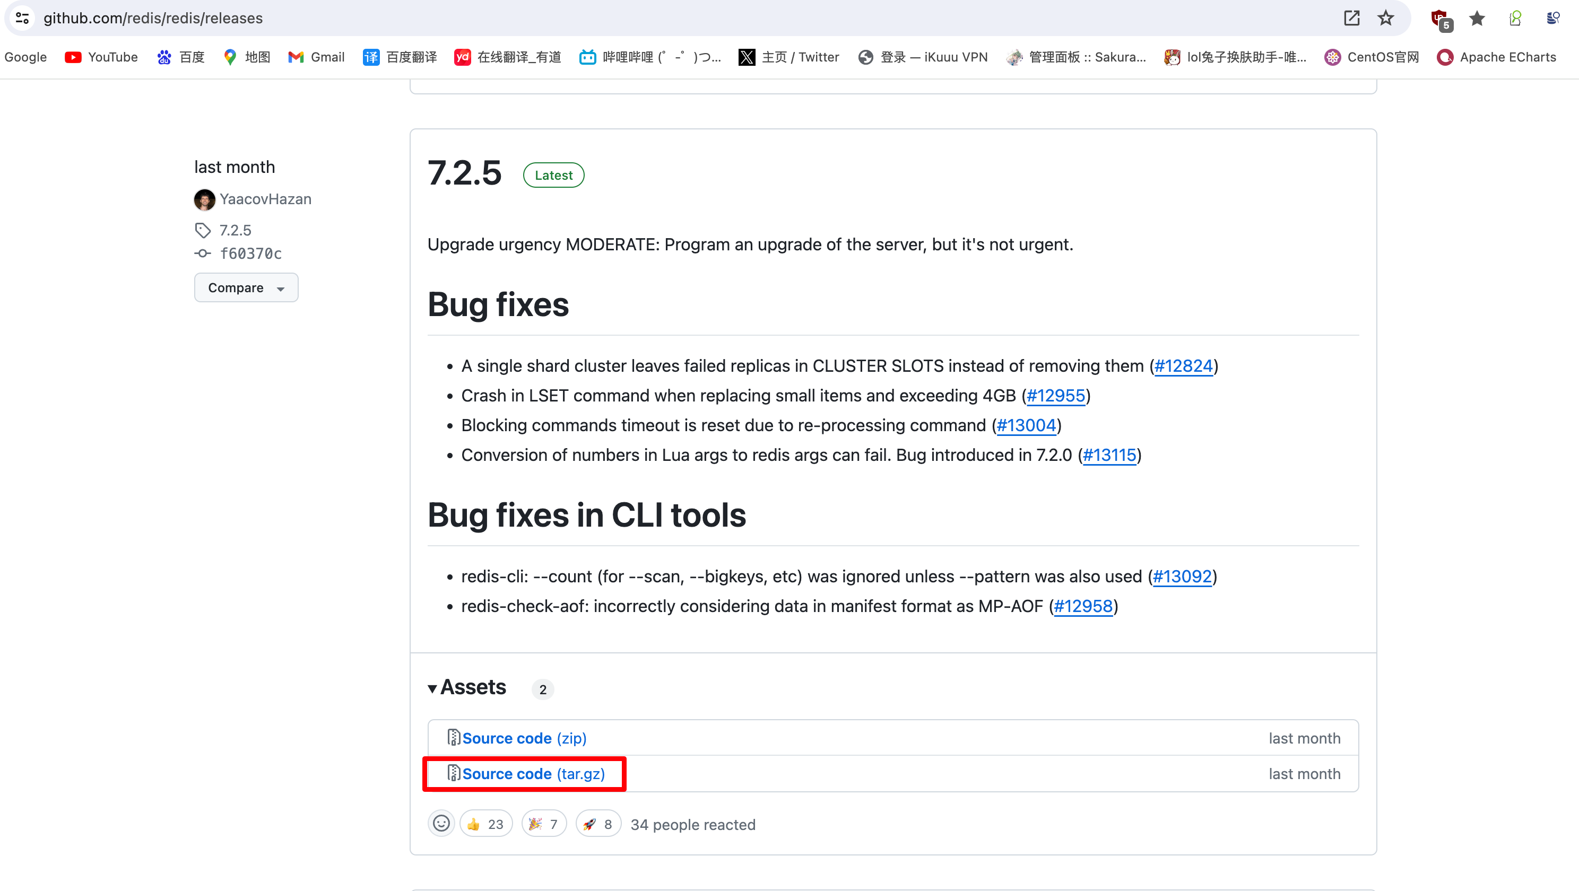Open the 管理面板 :: Sakura bookmark

click(x=1076, y=57)
